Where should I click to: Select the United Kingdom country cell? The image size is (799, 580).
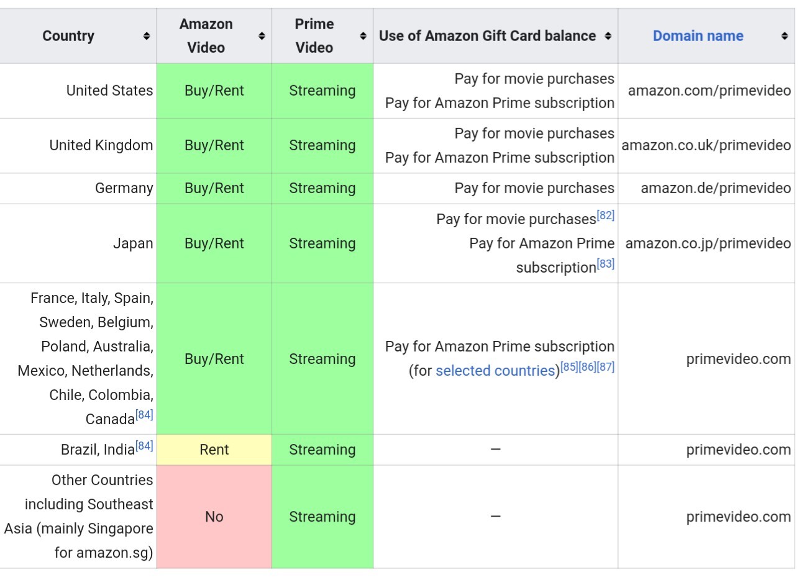click(x=78, y=145)
